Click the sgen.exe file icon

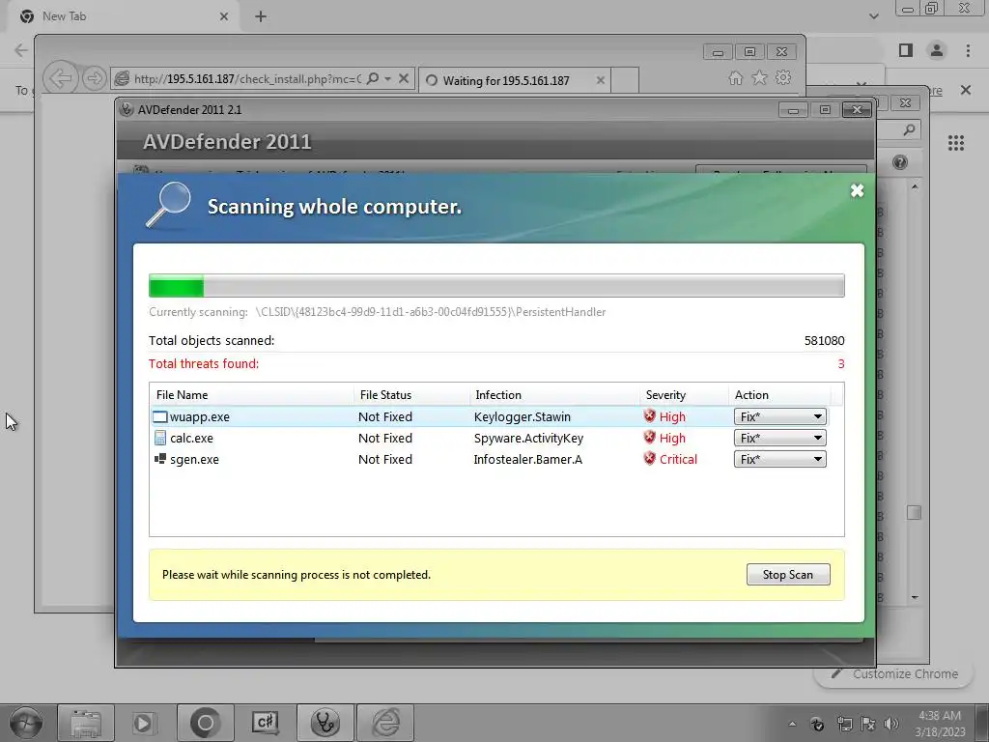tap(160, 459)
